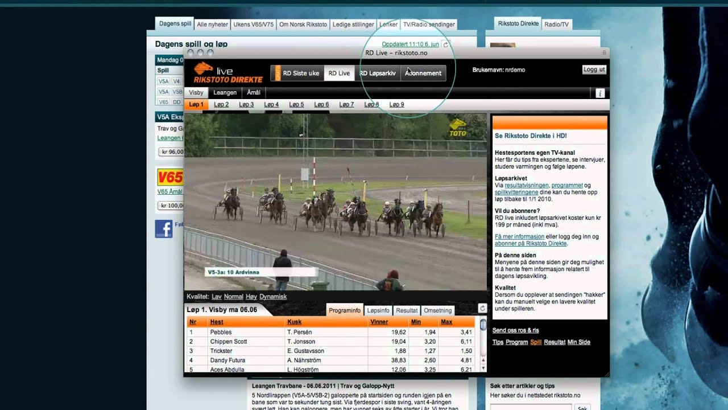Choose Dynamisk video quality
This screenshot has height=410, width=728.
pos(273,297)
